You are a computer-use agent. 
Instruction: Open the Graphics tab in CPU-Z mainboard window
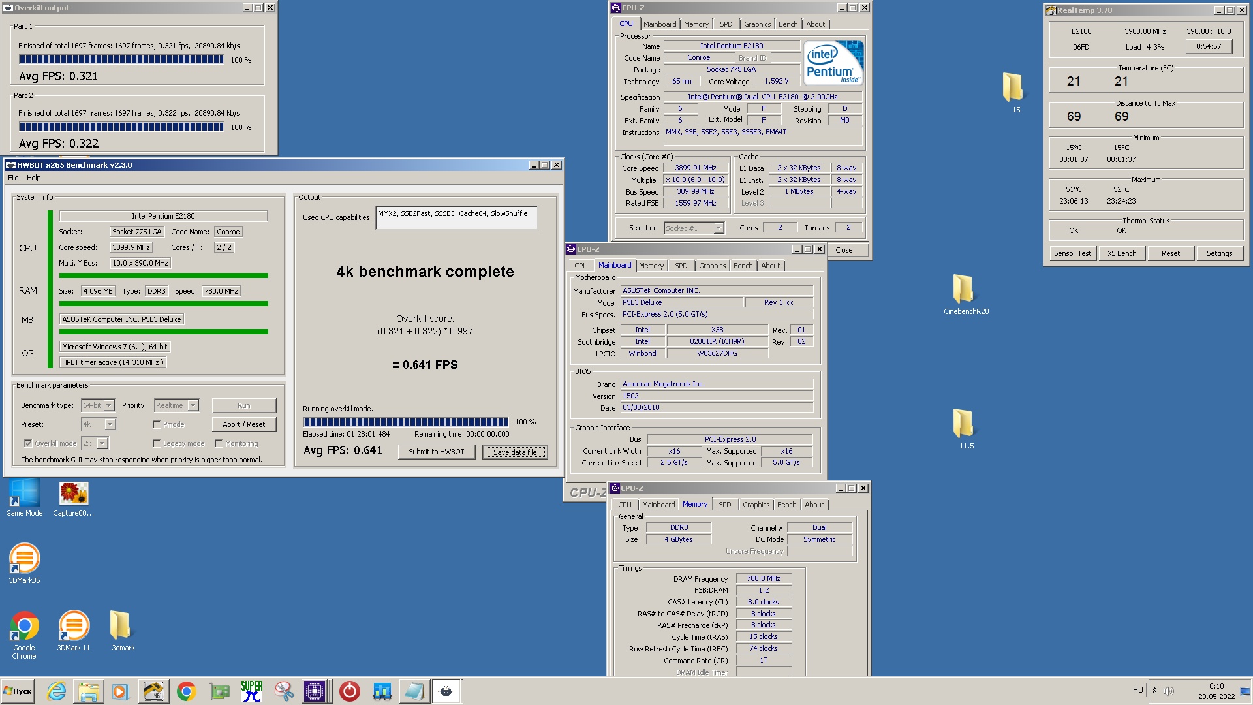tap(712, 266)
